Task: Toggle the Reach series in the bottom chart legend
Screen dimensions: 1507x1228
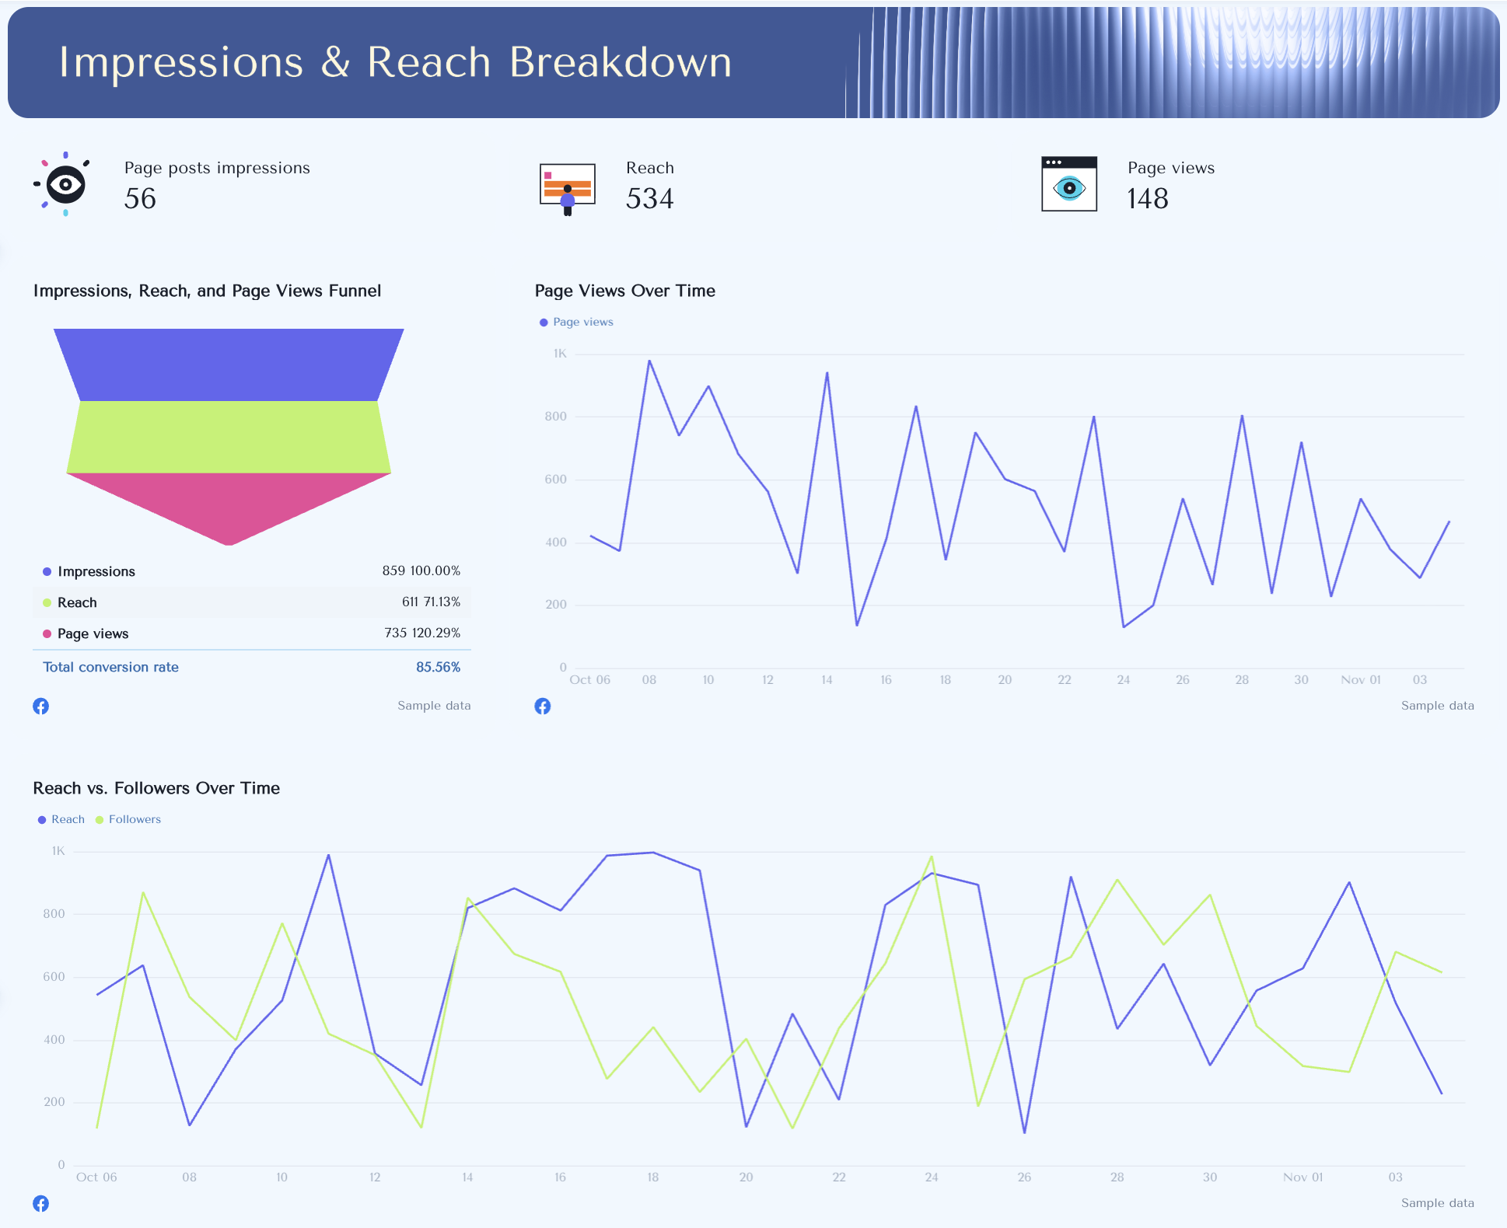Action: click(61, 819)
